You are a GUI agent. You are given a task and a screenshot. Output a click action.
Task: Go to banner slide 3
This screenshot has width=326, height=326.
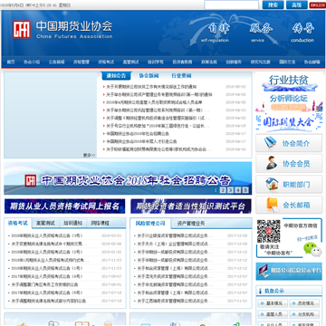tap(230, 190)
